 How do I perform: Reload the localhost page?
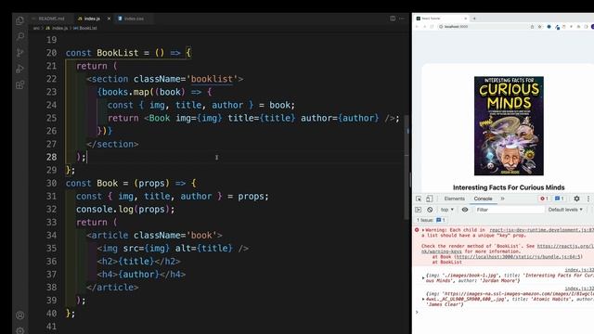(432, 27)
